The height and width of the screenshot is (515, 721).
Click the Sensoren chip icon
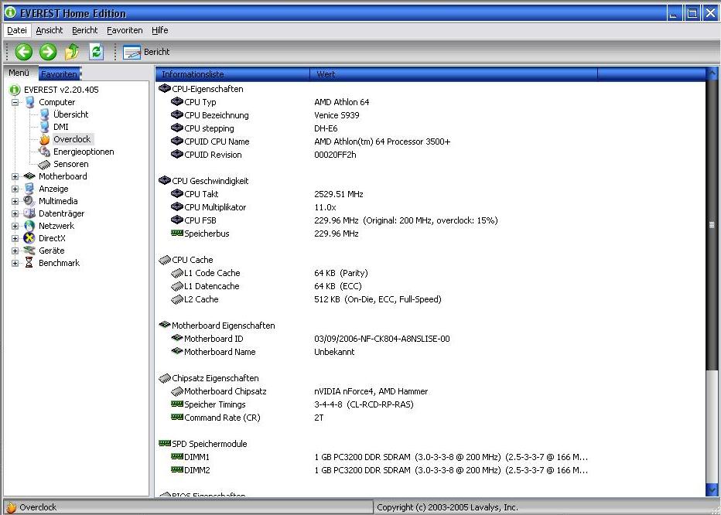point(45,164)
